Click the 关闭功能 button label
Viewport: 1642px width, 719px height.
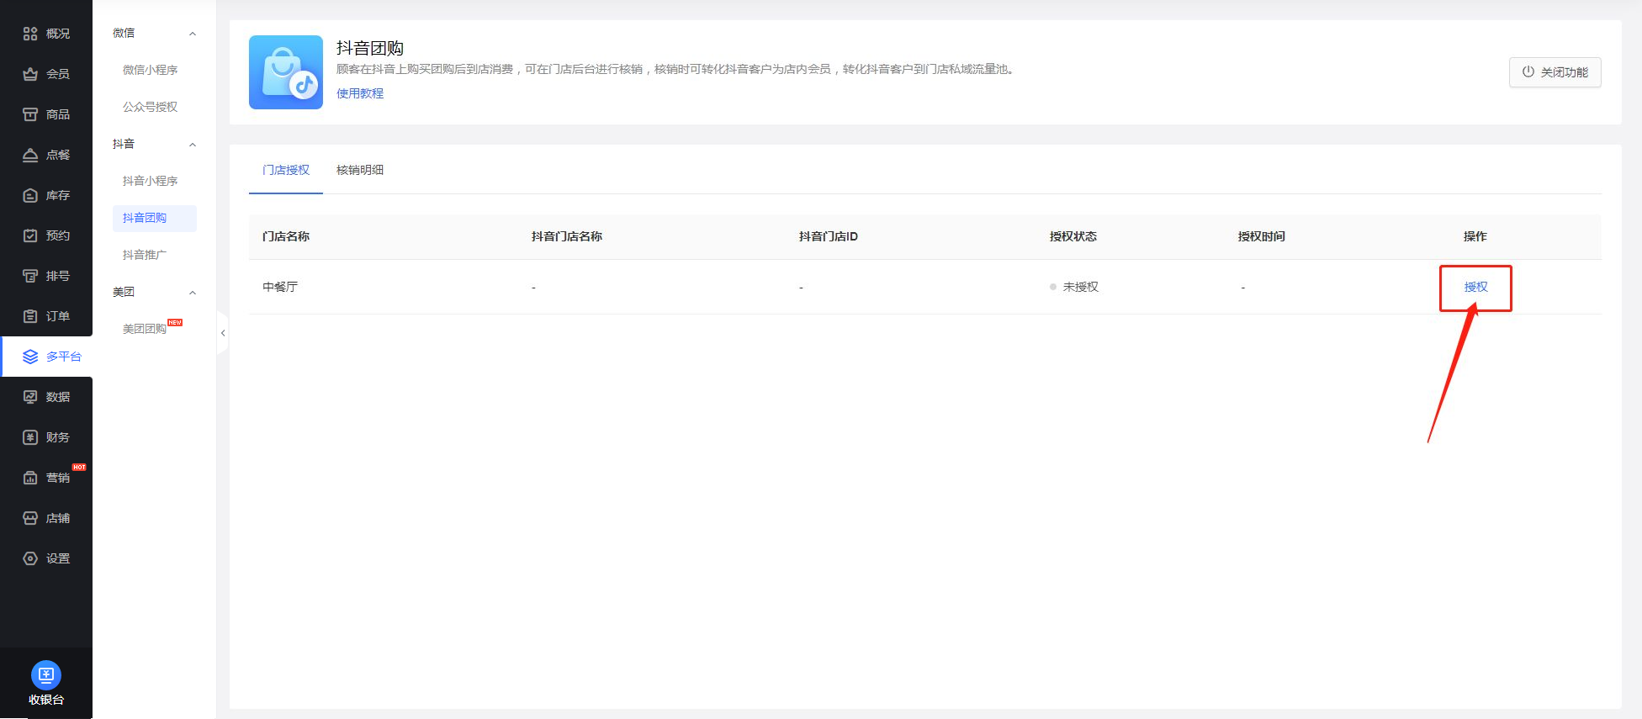click(x=1565, y=72)
